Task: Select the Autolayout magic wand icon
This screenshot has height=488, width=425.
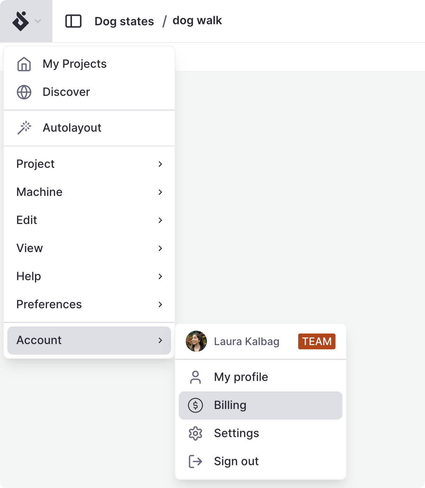Action: (x=24, y=128)
